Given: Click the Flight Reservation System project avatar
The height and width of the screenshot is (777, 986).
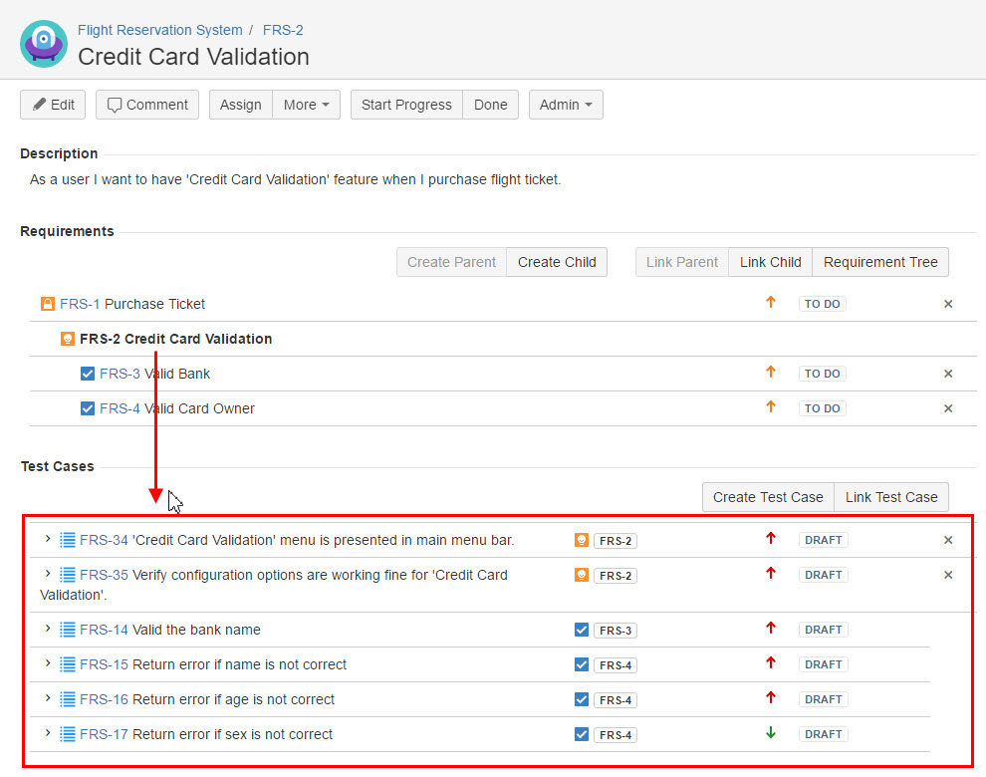Looking at the screenshot, I should pyautogui.click(x=44, y=44).
